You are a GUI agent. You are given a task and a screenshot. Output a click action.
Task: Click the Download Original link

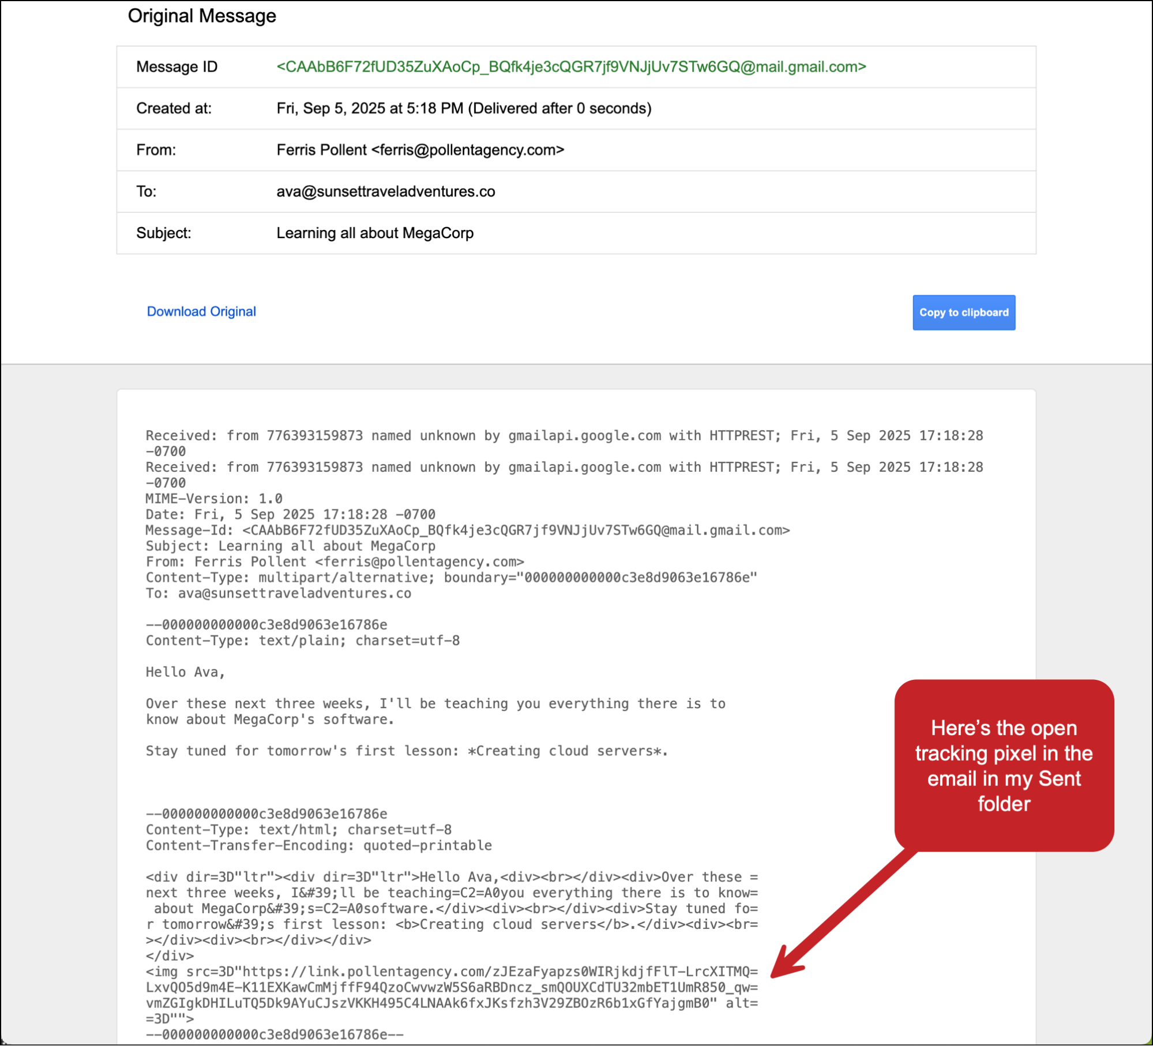click(201, 311)
